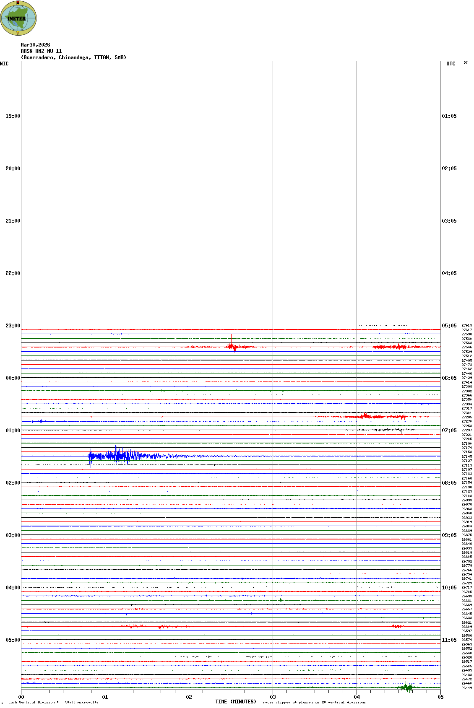Image resolution: width=474 pixels, height=708 pixels.
Task: Click the Mar30,2026 date text
Action: point(35,45)
